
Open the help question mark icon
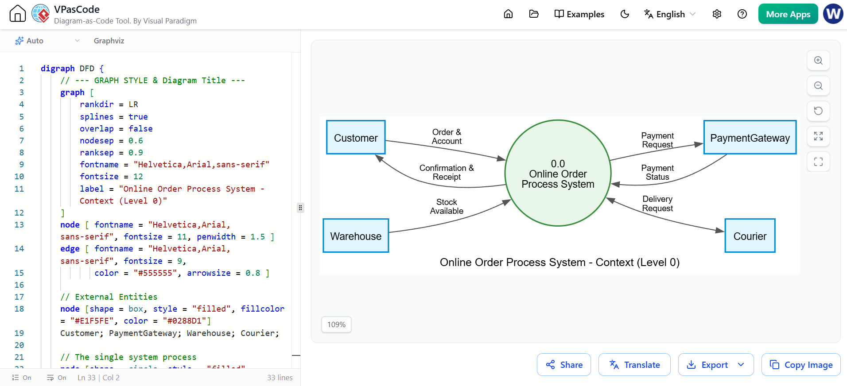[742, 14]
